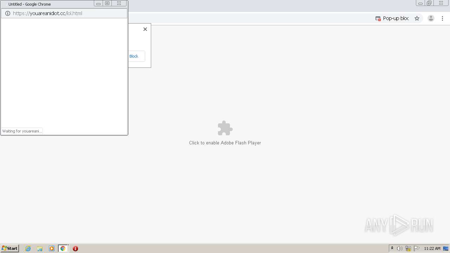Open the Windows Start menu
Image resolution: width=450 pixels, height=253 pixels.
(10, 248)
